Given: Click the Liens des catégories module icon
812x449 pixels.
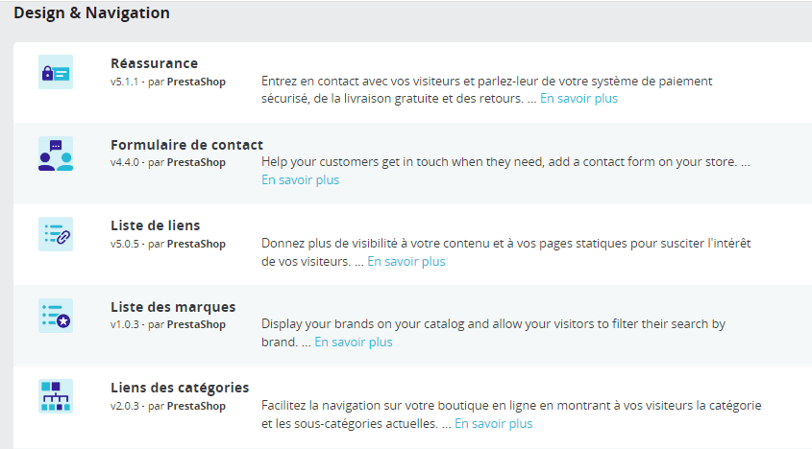Looking at the screenshot, I should tap(56, 396).
